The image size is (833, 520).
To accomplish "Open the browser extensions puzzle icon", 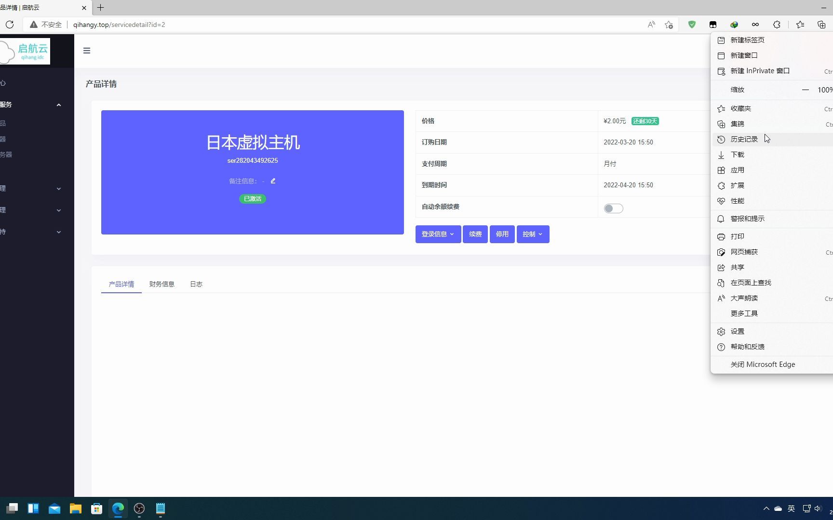I will (777, 25).
